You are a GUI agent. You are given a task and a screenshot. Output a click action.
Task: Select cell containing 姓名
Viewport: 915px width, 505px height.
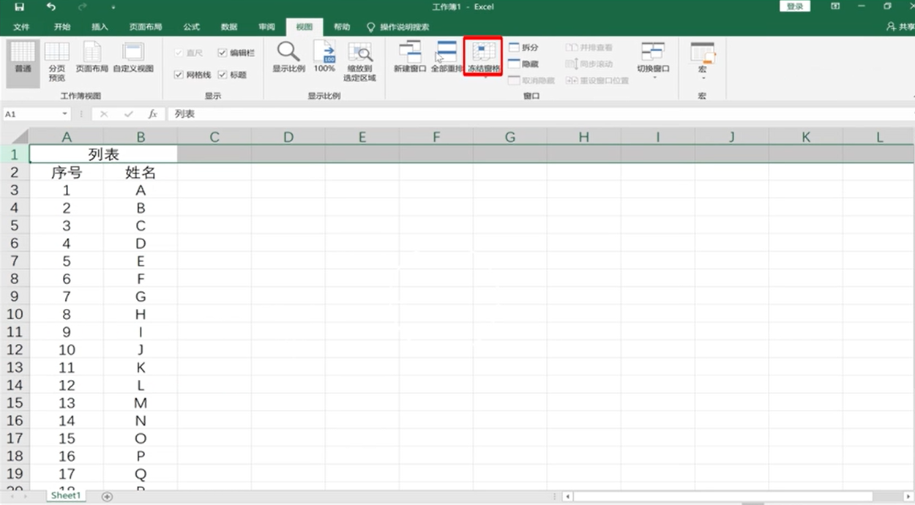pos(141,173)
